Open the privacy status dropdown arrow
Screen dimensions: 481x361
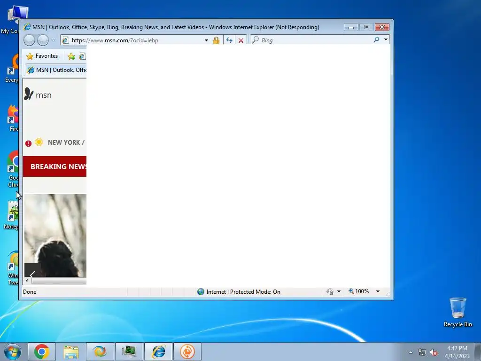339,291
